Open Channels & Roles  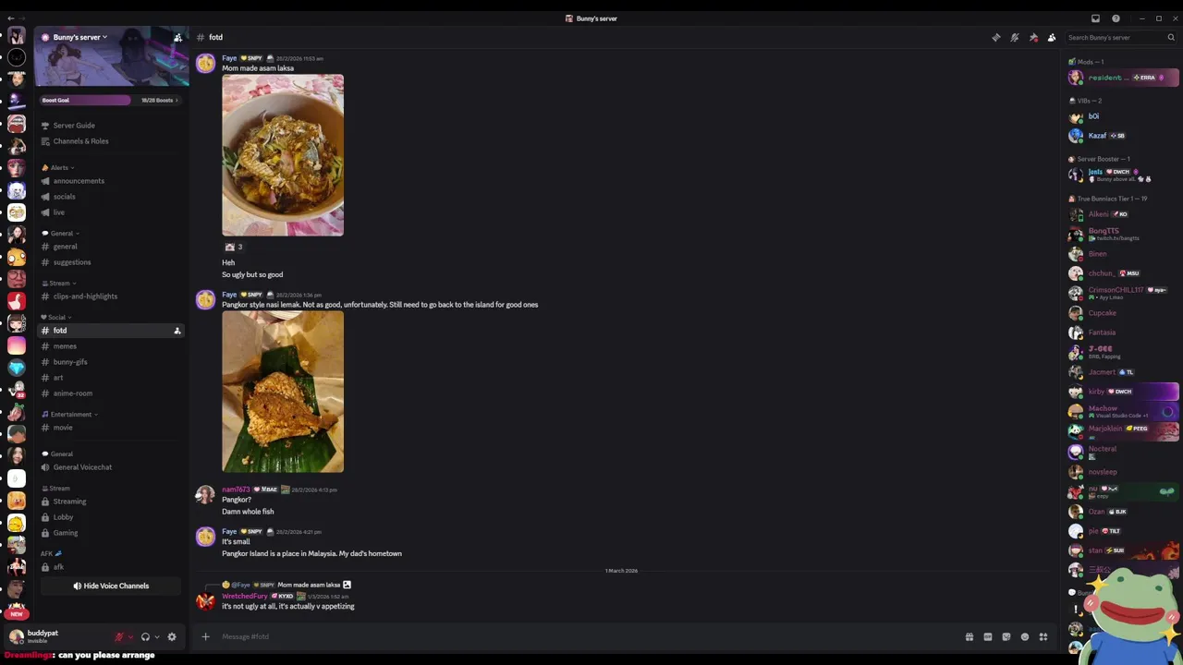point(80,141)
